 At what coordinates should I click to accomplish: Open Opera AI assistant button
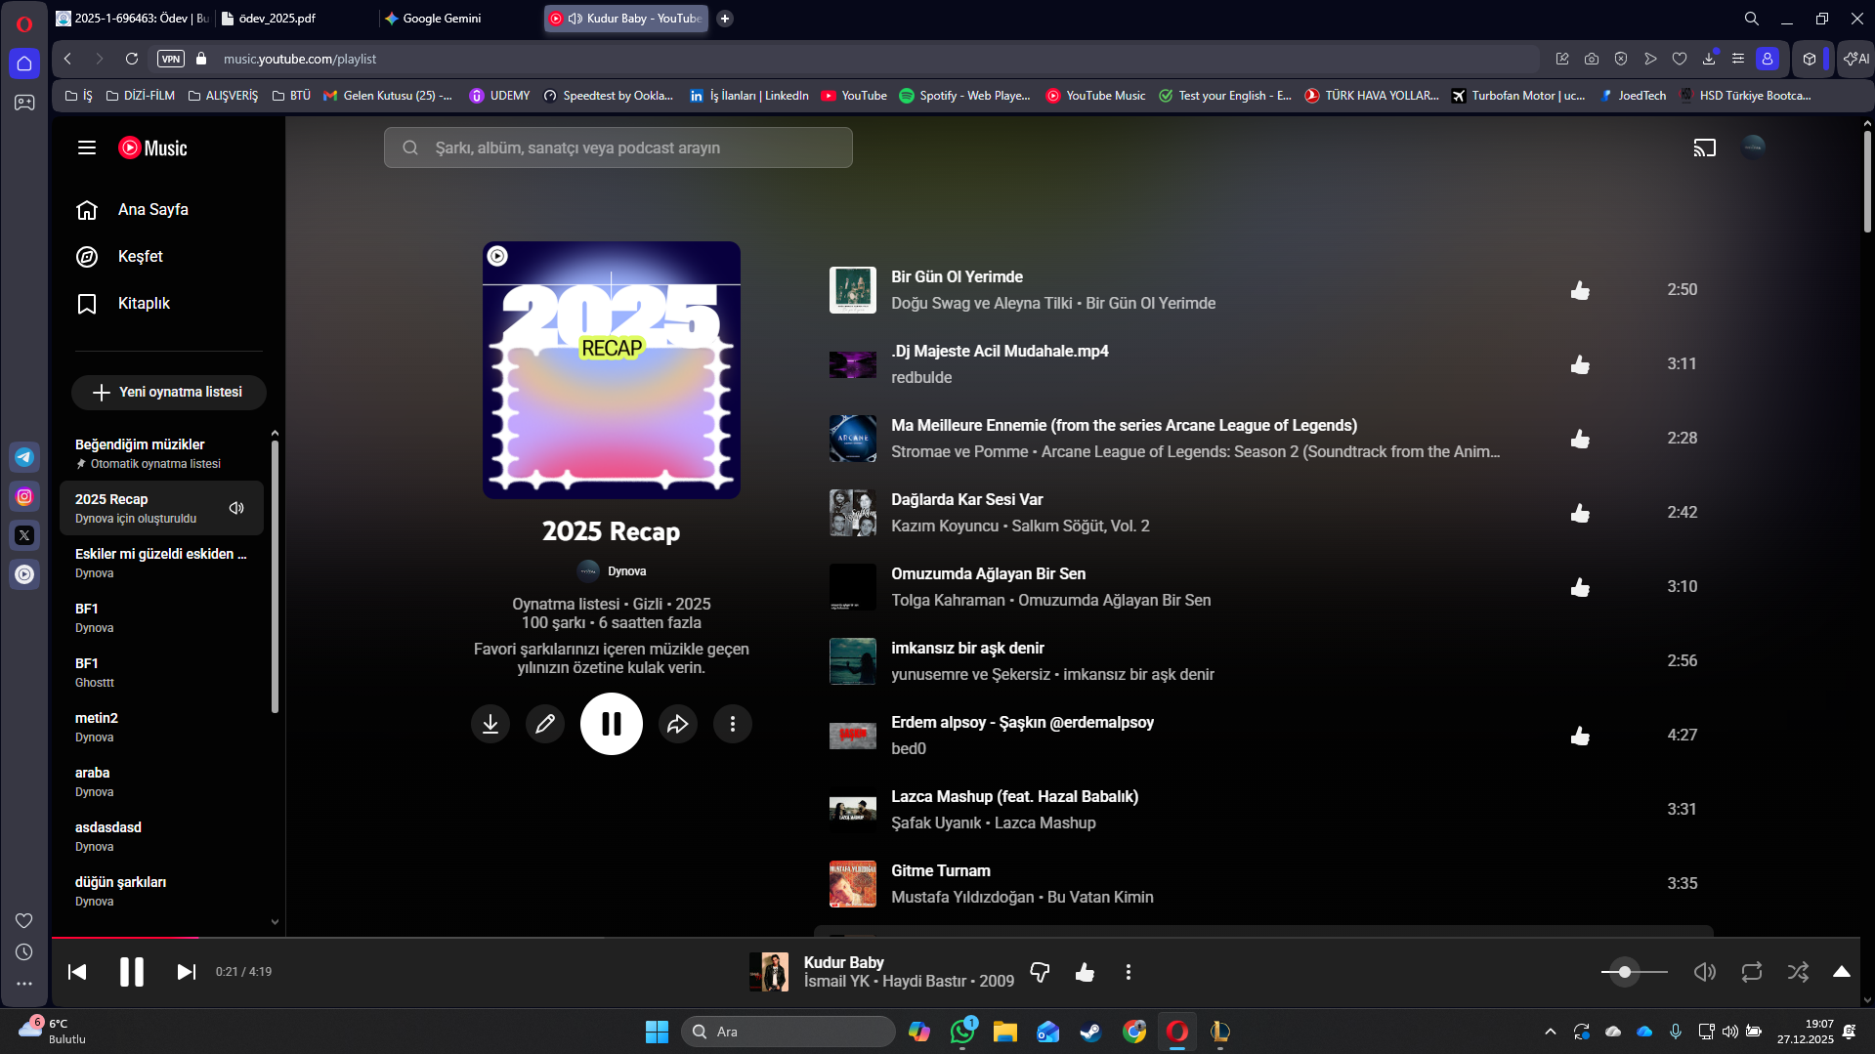click(1855, 59)
